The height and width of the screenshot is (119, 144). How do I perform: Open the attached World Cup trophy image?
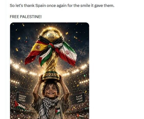click(49, 71)
